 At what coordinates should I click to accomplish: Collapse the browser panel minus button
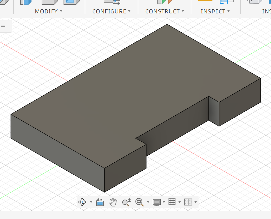pyautogui.click(x=3, y=26)
